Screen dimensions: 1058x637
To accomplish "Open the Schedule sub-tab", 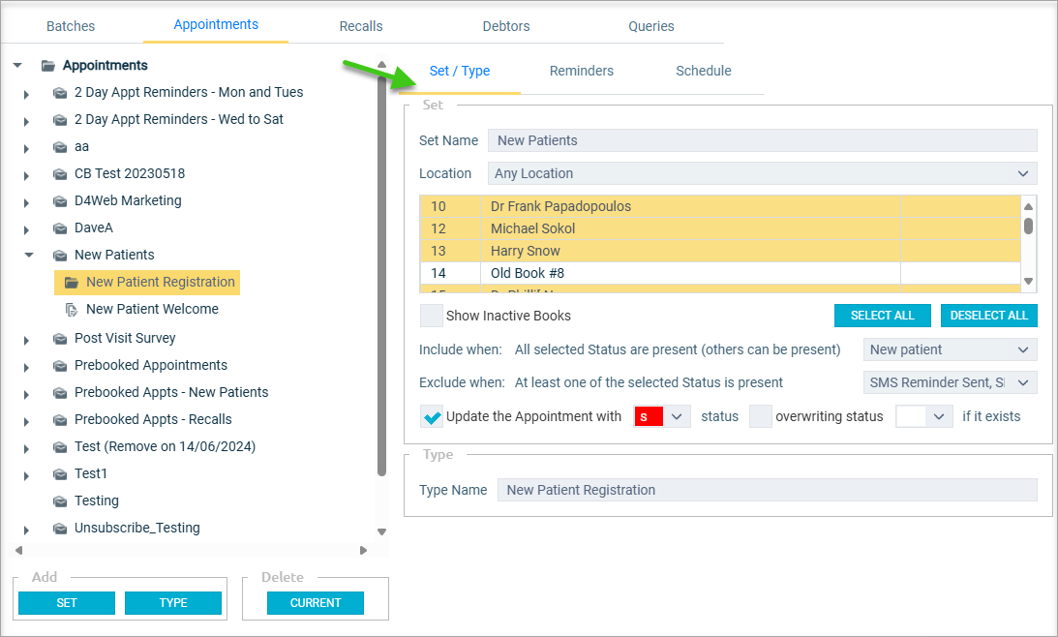I will pyautogui.click(x=704, y=71).
